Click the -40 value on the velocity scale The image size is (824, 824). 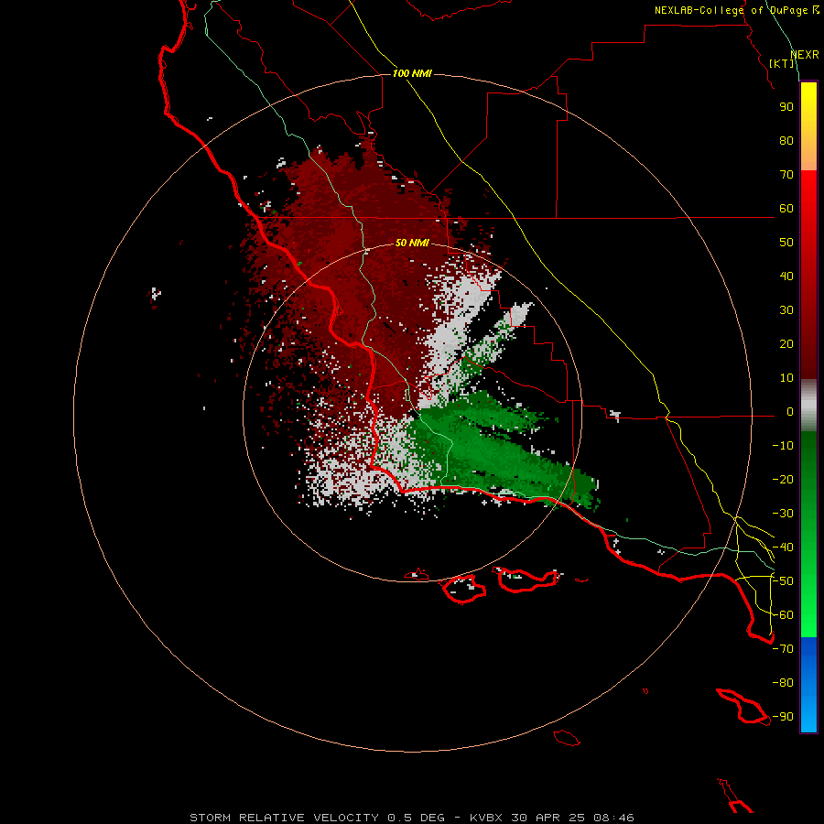[x=783, y=548]
